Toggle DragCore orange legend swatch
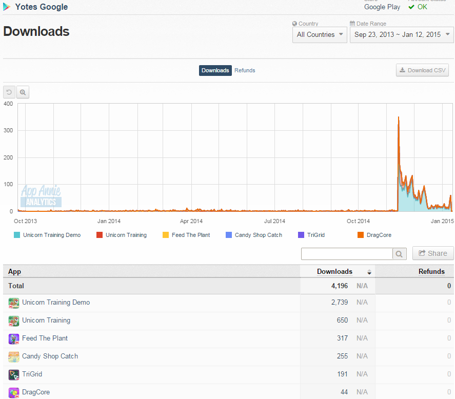Screen dimensions: 455x399 pos(361,235)
